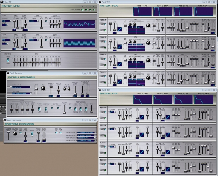Adjust Tone 2 Bias Level knob in Patch TVA
218x176 pixels.
(130, 42)
